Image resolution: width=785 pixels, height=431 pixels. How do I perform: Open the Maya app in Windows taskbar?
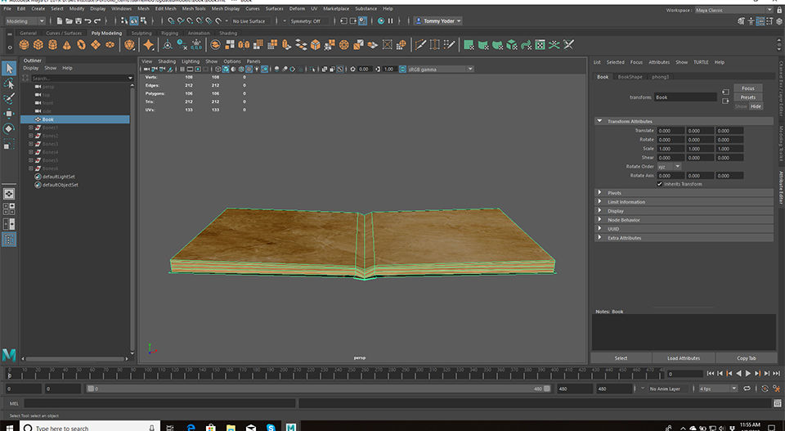point(291,426)
